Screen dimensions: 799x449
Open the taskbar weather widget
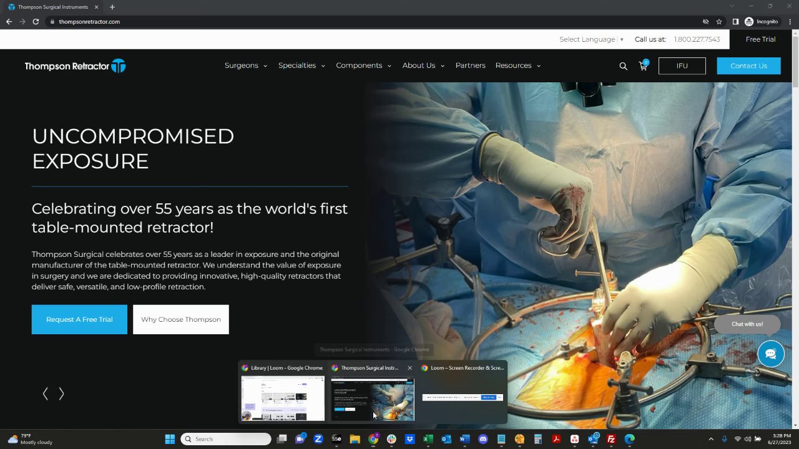(x=30, y=439)
